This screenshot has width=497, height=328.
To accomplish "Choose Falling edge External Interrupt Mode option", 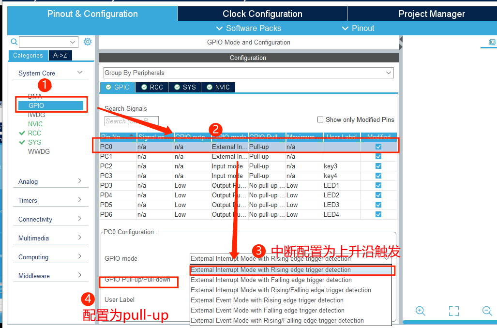I will coord(291,280).
